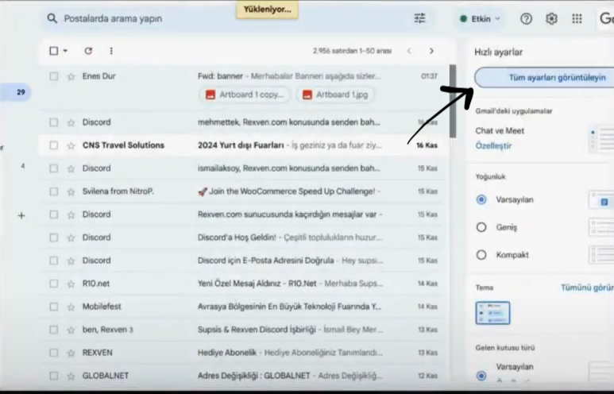Check the R10.net email checkbox
The height and width of the screenshot is (394, 614).
tap(54, 284)
